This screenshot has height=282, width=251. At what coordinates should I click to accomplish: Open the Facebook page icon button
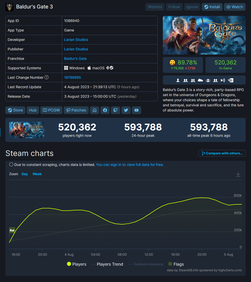click(105, 110)
